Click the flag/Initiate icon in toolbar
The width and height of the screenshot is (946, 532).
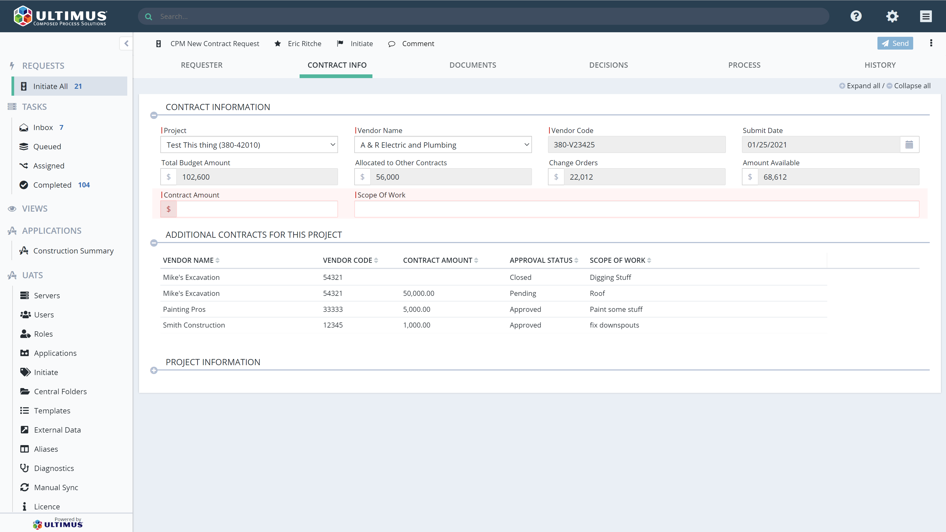(340, 43)
